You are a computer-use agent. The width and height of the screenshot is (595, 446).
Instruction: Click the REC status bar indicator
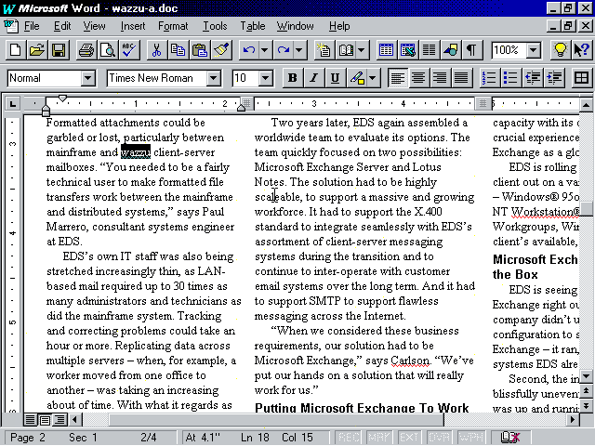348,438
